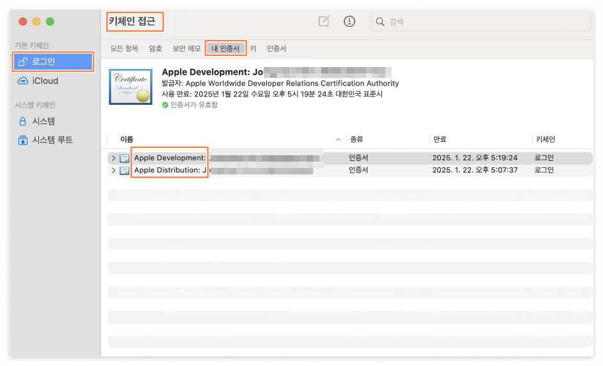Toggle sort direction arrow in 이름 column
Image resolution: width=603 pixels, height=366 pixels.
point(339,139)
